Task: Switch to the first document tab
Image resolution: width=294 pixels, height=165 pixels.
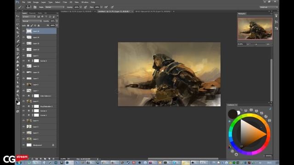Action: point(77,11)
